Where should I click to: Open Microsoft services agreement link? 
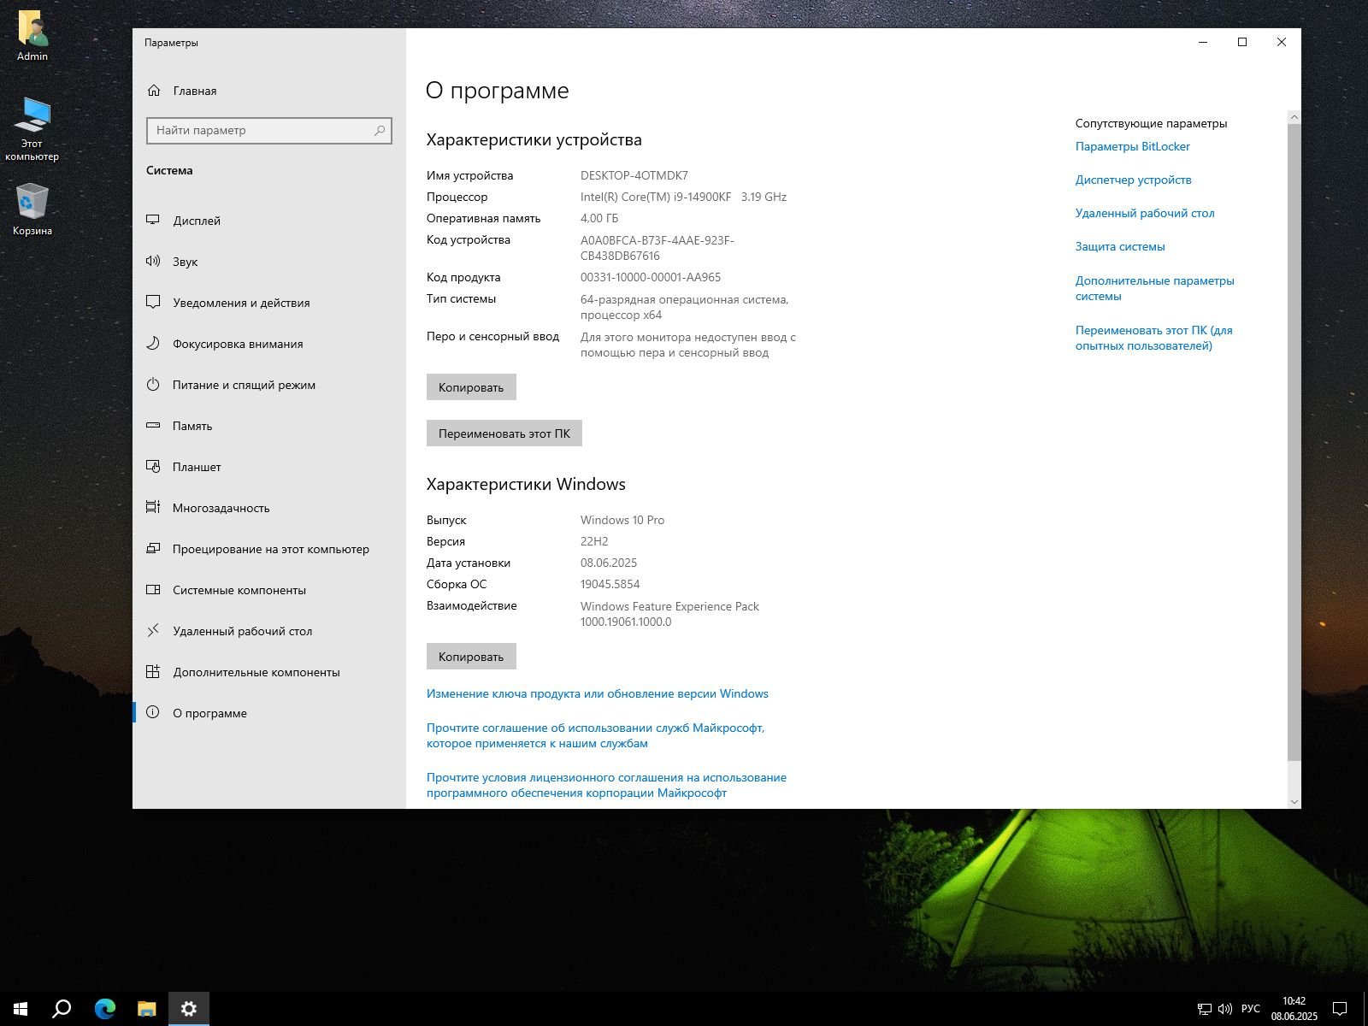pyautogui.click(x=595, y=735)
